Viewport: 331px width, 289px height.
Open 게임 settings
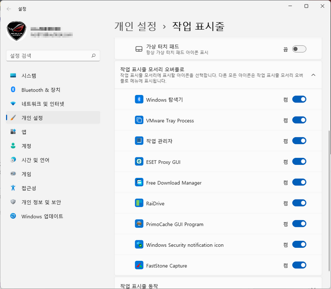53,174
